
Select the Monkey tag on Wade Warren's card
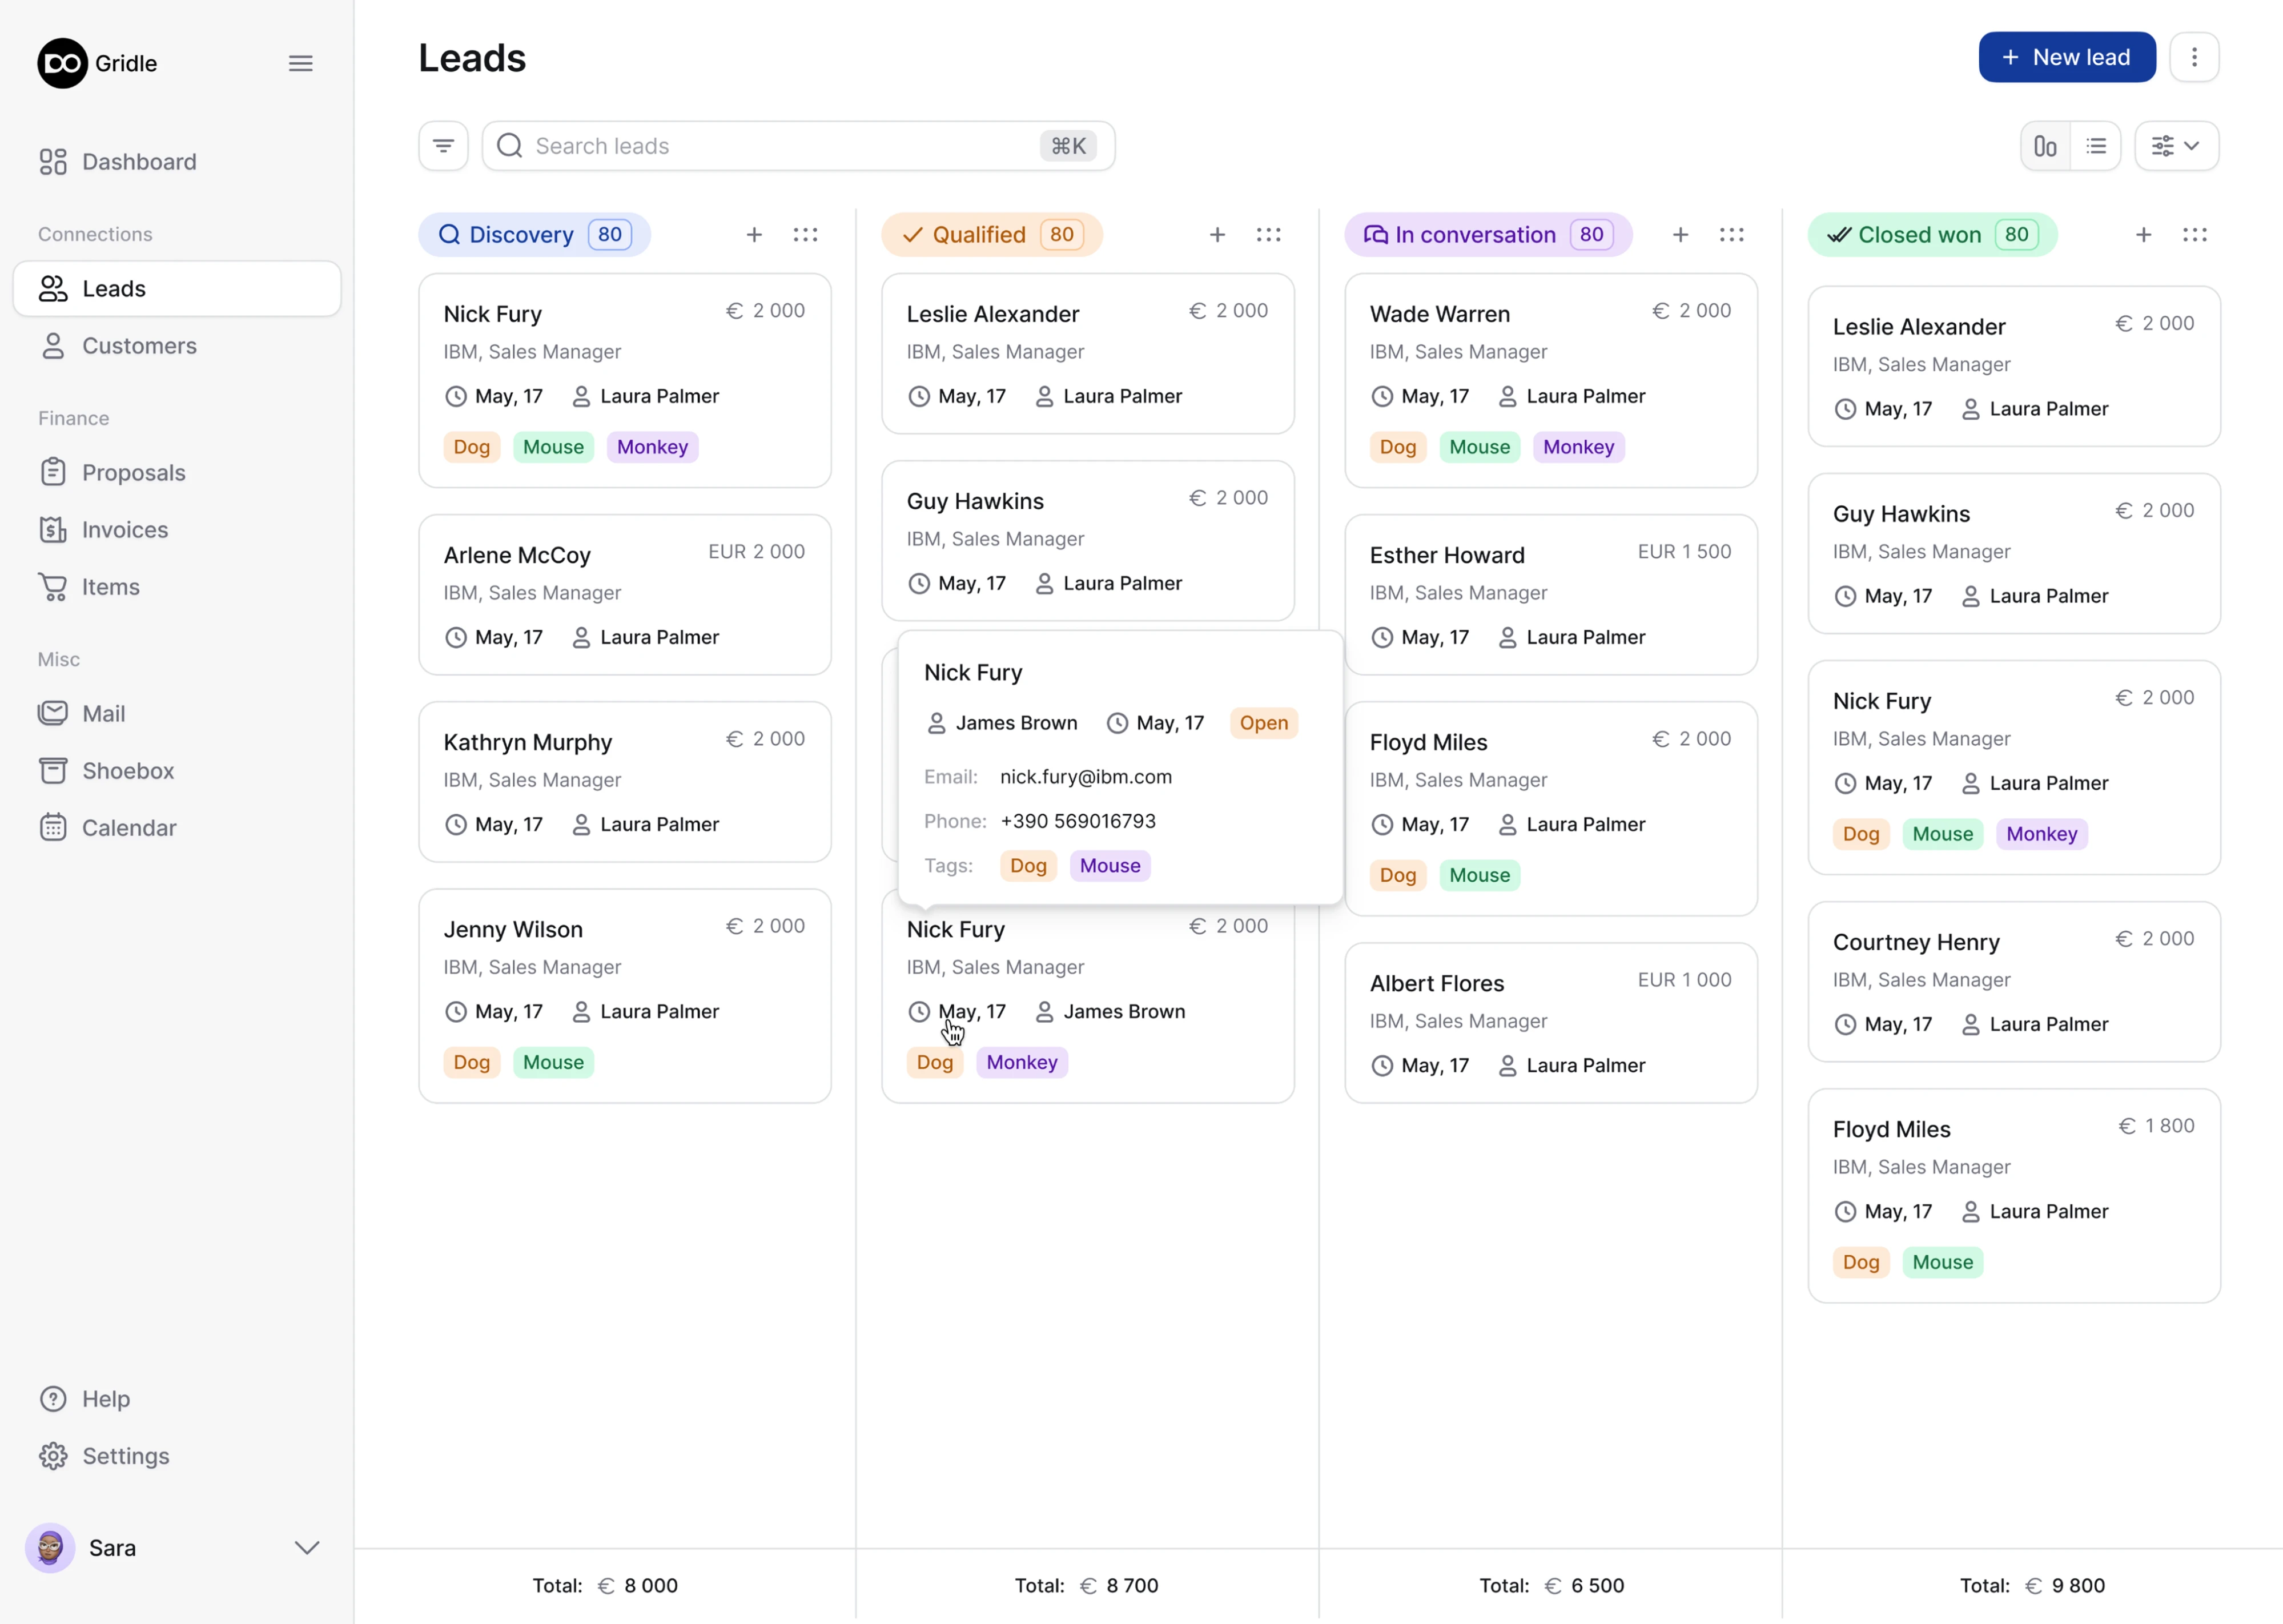point(1577,447)
